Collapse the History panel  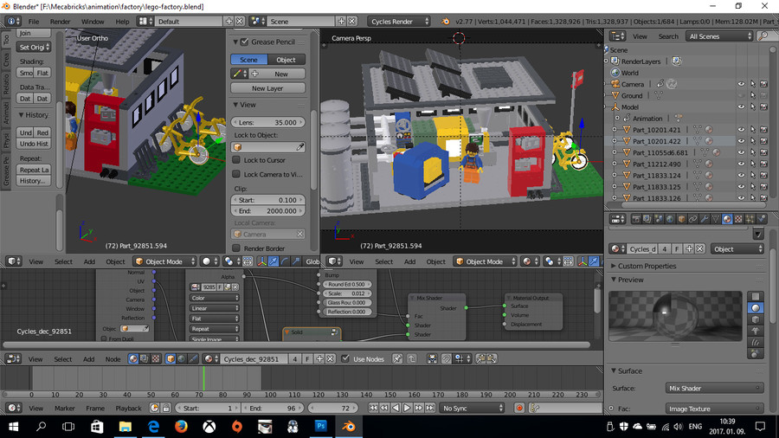[x=22, y=115]
